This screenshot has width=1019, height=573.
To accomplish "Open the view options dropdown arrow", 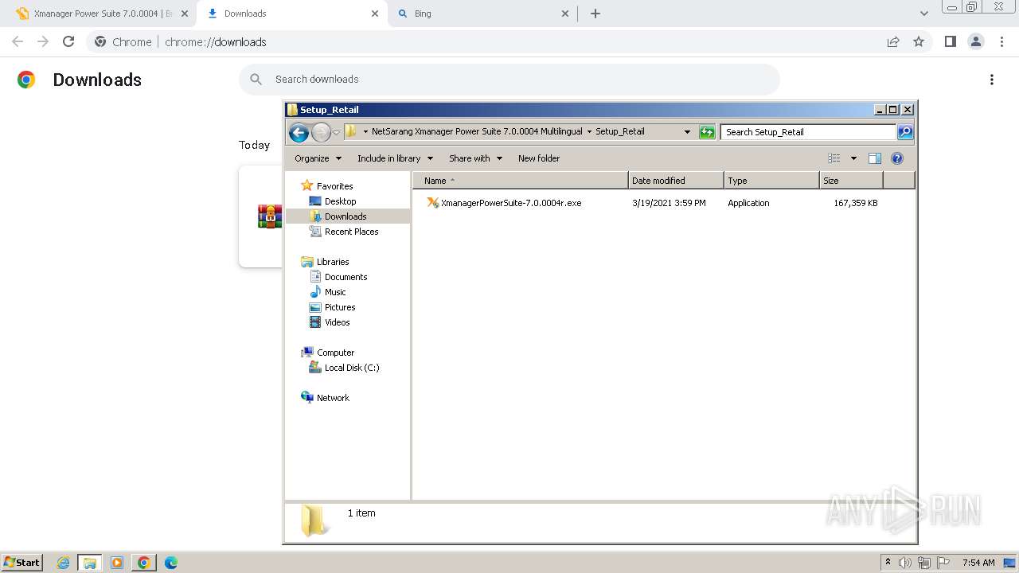I will tap(853, 158).
